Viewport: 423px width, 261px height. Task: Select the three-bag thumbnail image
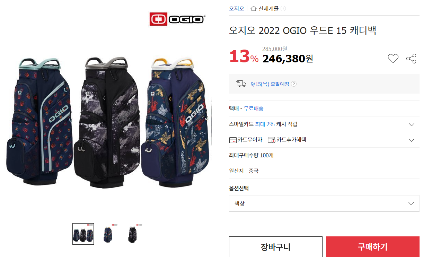click(x=83, y=234)
